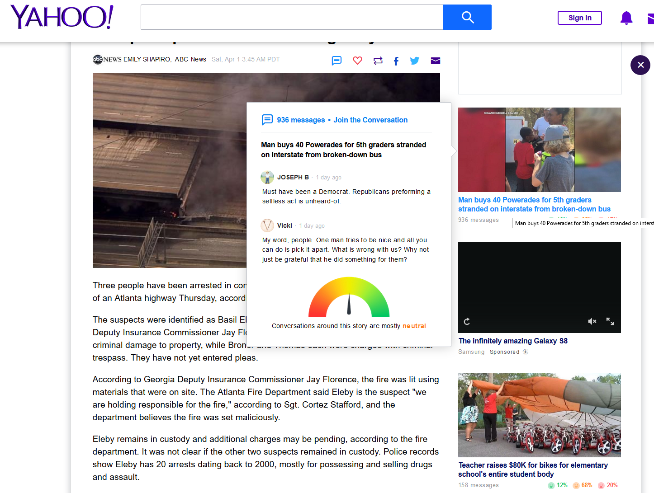This screenshot has height=493, width=654.
Task: Open article comments speech bubble icon
Action: [336, 61]
